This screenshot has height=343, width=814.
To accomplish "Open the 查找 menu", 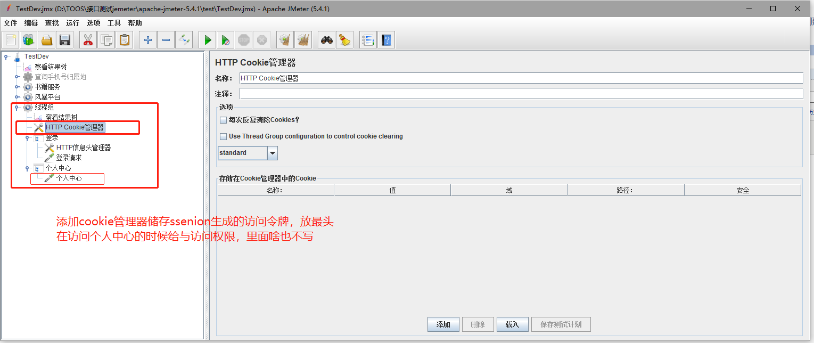I will (52, 23).
